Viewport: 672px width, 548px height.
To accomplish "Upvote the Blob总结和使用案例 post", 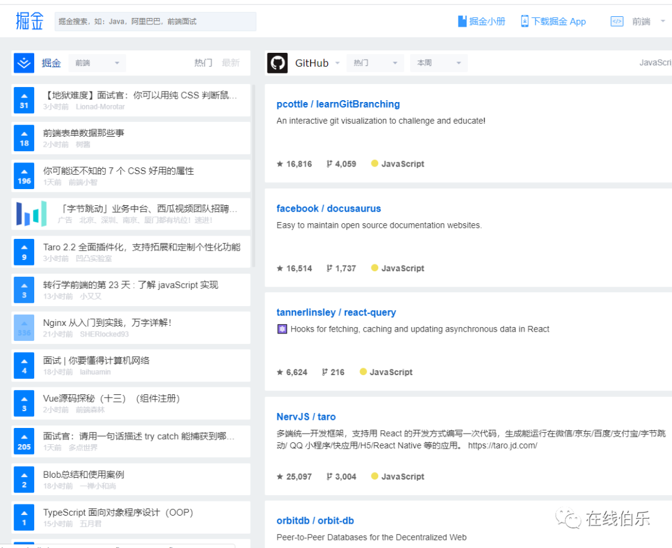I will point(24,480).
